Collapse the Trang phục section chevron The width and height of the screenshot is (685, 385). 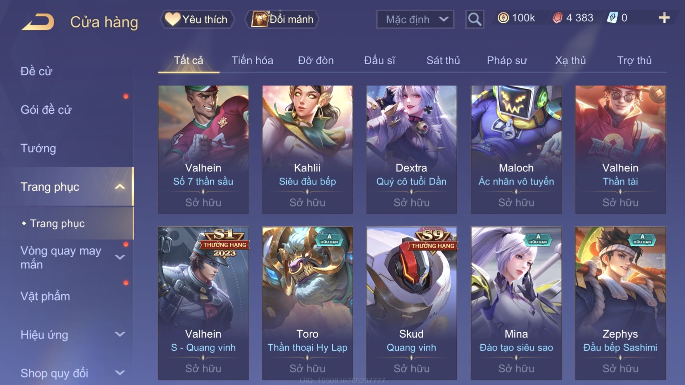[x=120, y=187]
